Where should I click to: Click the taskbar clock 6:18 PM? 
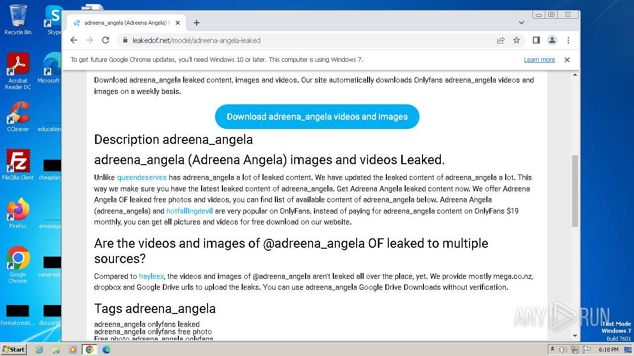coord(608,350)
